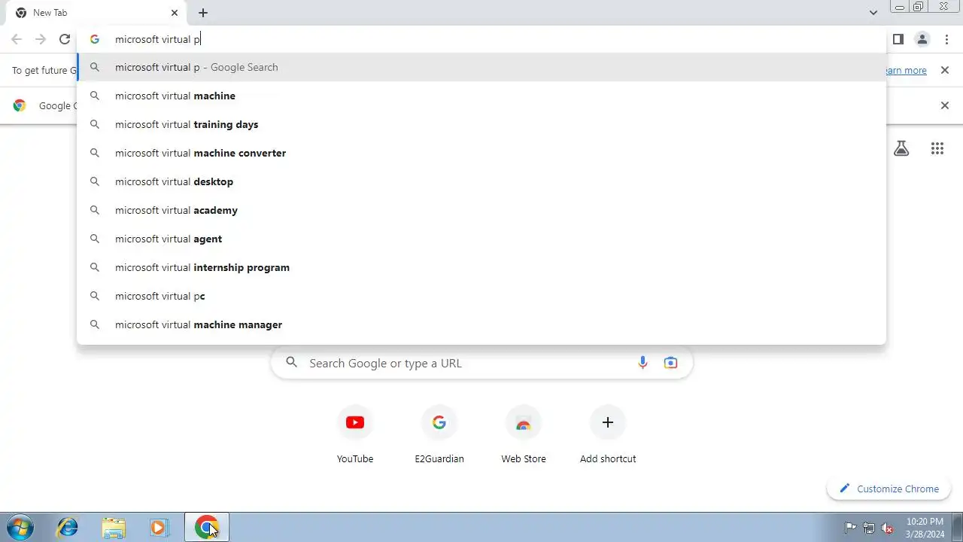Reload the page with the refresh icon
This screenshot has height=542, width=963.
pyautogui.click(x=65, y=39)
